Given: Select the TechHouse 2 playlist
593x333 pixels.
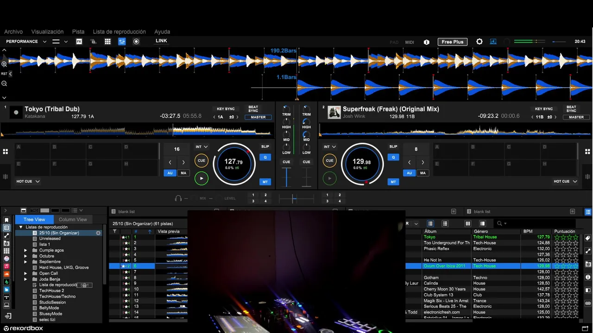Looking at the screenshot, I should coord(52,291).
